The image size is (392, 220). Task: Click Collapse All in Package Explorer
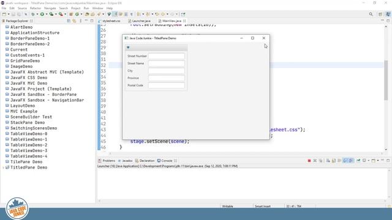[69, 21]
